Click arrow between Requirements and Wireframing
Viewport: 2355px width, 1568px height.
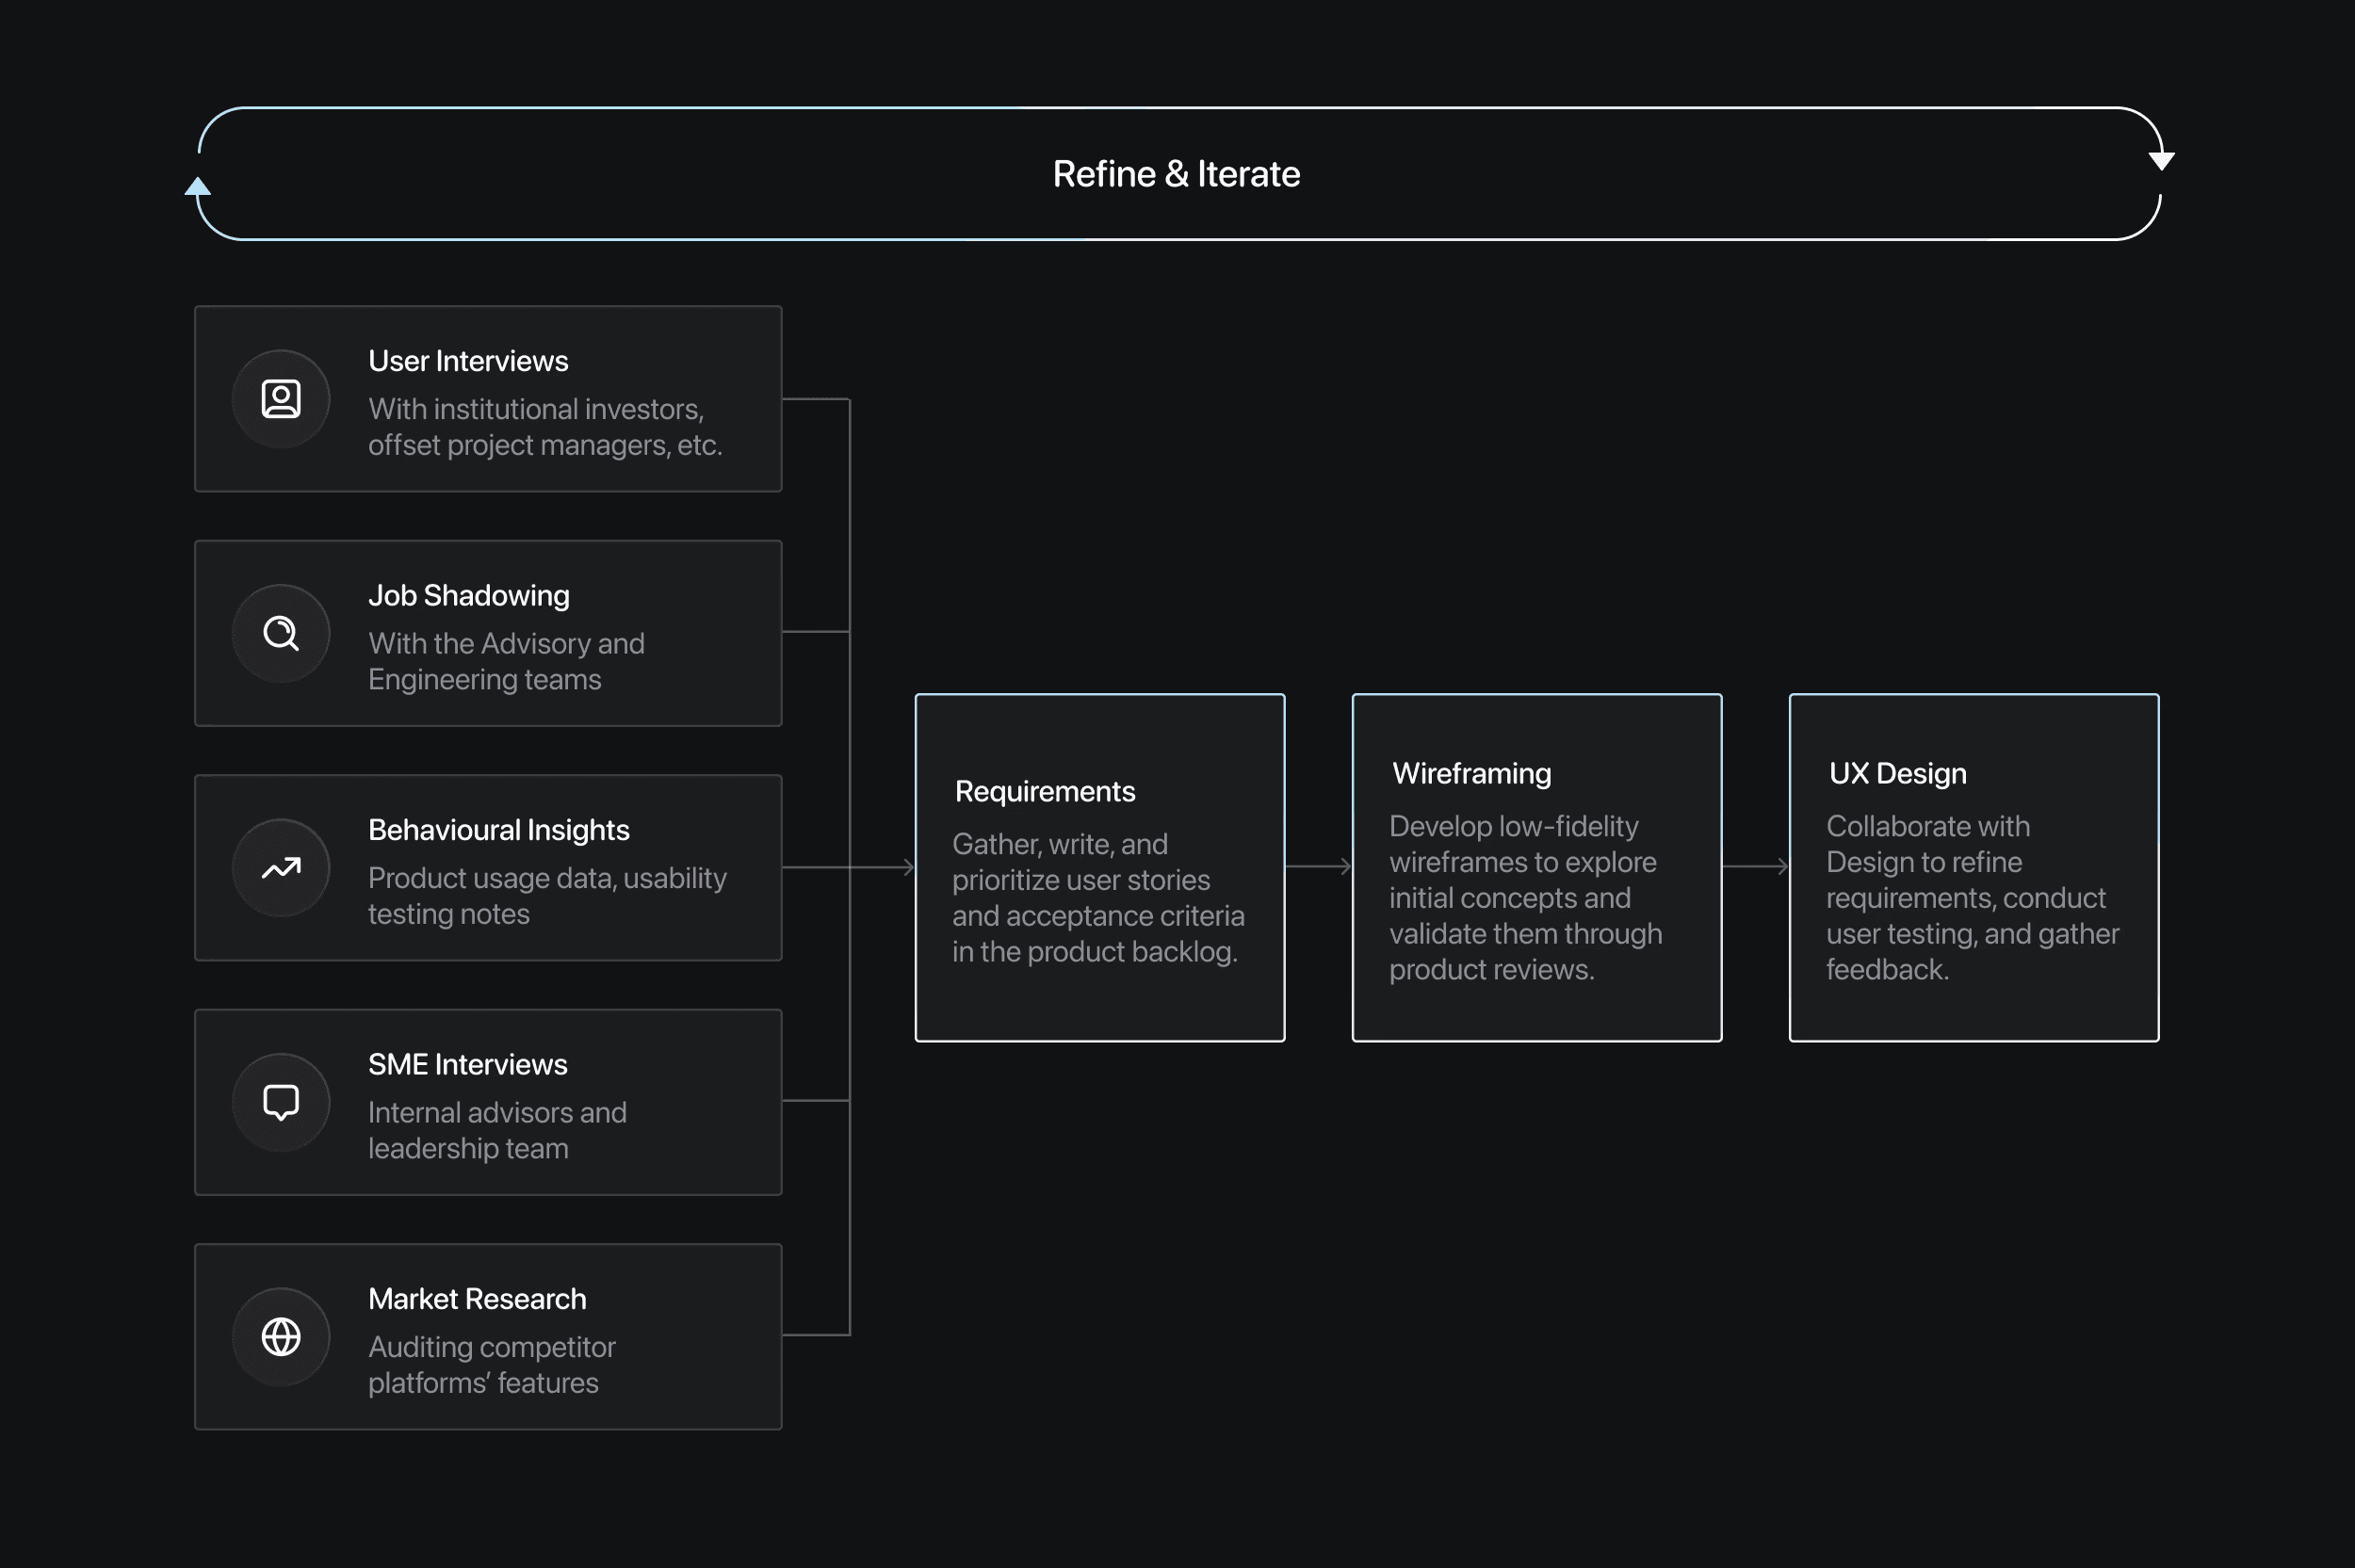click(1319, 866)
